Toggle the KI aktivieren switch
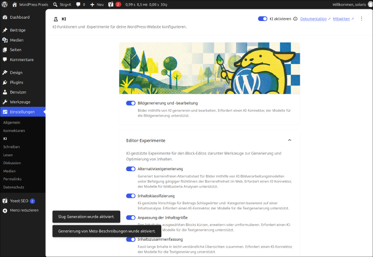Image resolution: width=373 pixels, height=257 pixels. [x=262, y=19]
